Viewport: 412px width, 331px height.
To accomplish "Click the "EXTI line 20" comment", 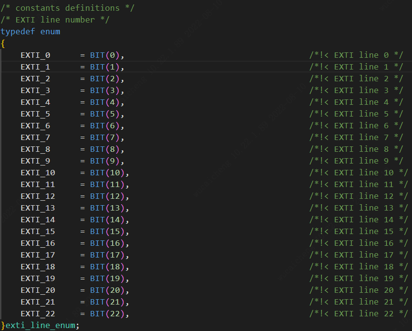I will click(x=359, y=290).
